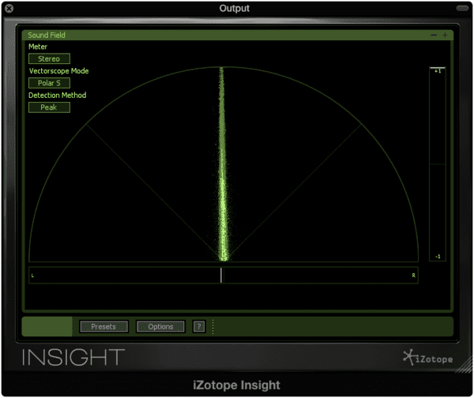Maximize the Sound Field panel with plus
Screen dimensions: 474x398
tap(445, 36)
